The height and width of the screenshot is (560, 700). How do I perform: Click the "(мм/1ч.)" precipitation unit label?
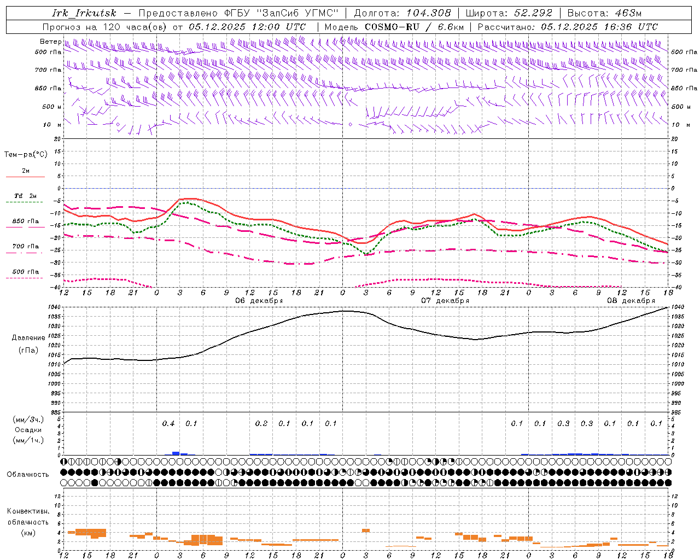click(x=28, y=440)
